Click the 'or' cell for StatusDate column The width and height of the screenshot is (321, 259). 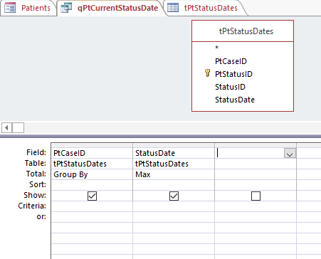[174, 217]
